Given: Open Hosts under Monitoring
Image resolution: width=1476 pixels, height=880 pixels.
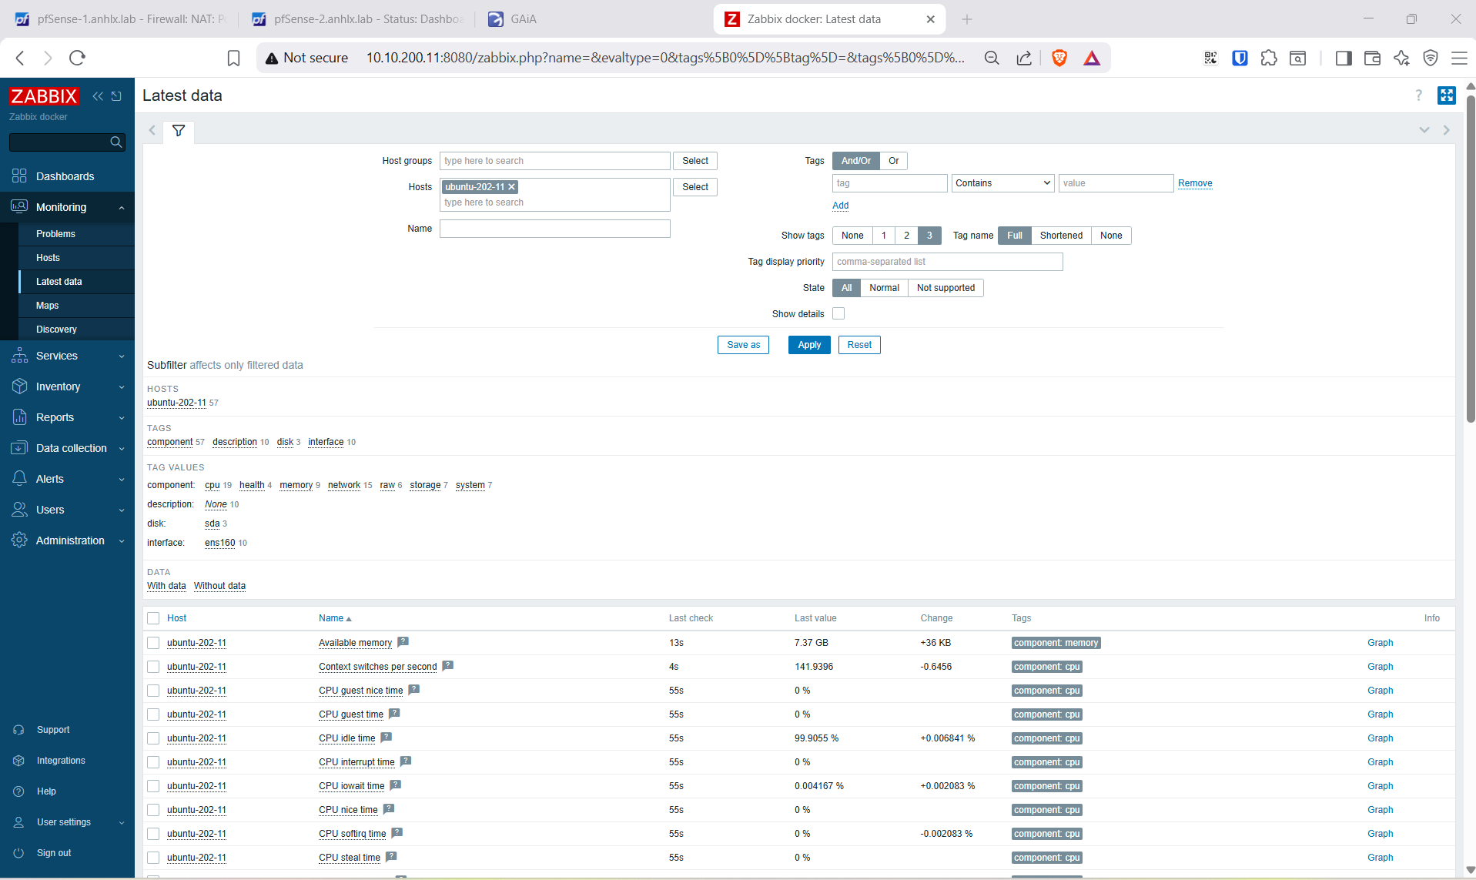Looking at the screenshot, I should (x=48, y=258).
